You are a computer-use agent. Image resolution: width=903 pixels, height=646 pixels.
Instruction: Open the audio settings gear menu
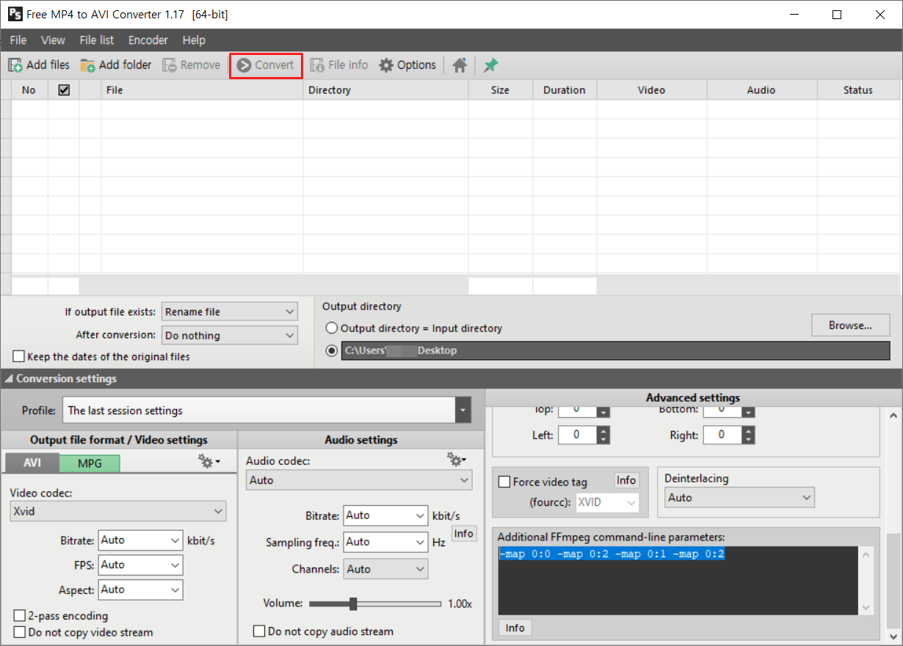point(457,460)
